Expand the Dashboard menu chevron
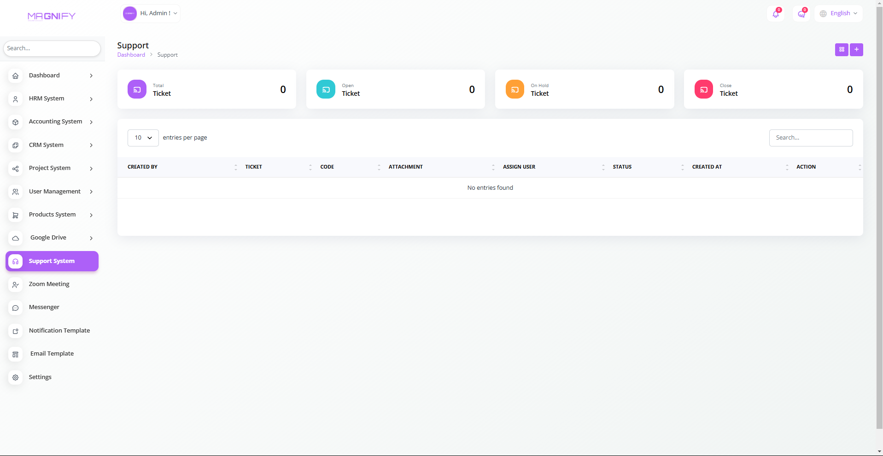Screen dimensions: 883x456 pos(91,76)
